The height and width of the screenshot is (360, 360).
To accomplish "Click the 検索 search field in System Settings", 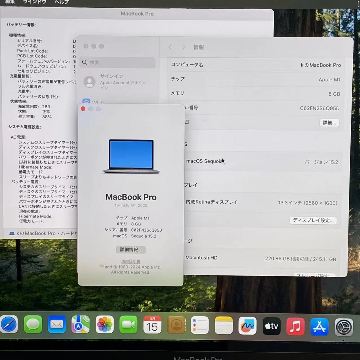I will [117, 62].
